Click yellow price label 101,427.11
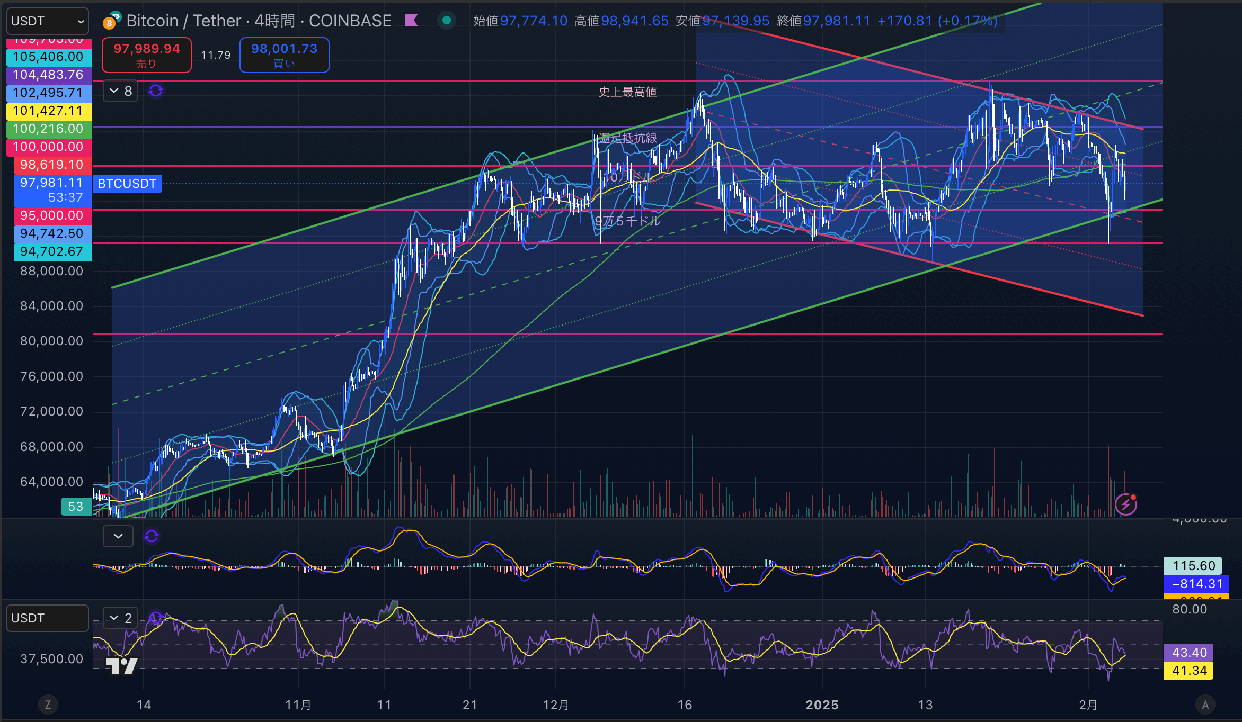Image resolution: width=1242 pixels, height=722 pixels. tap(49, 111)
